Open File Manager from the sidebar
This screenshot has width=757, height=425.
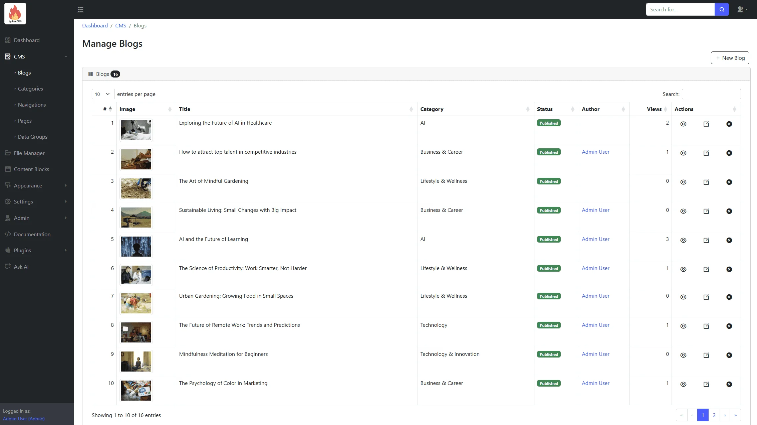click(29, 153)
